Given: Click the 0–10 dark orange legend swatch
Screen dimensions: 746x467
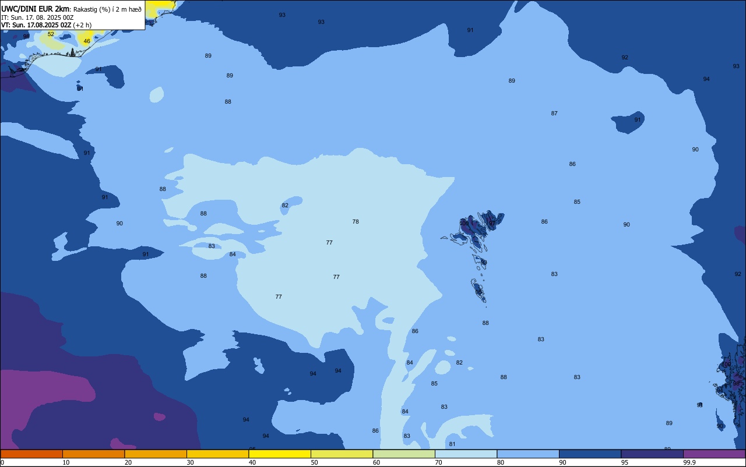Looking at the screenshot, I should point(31,454).
